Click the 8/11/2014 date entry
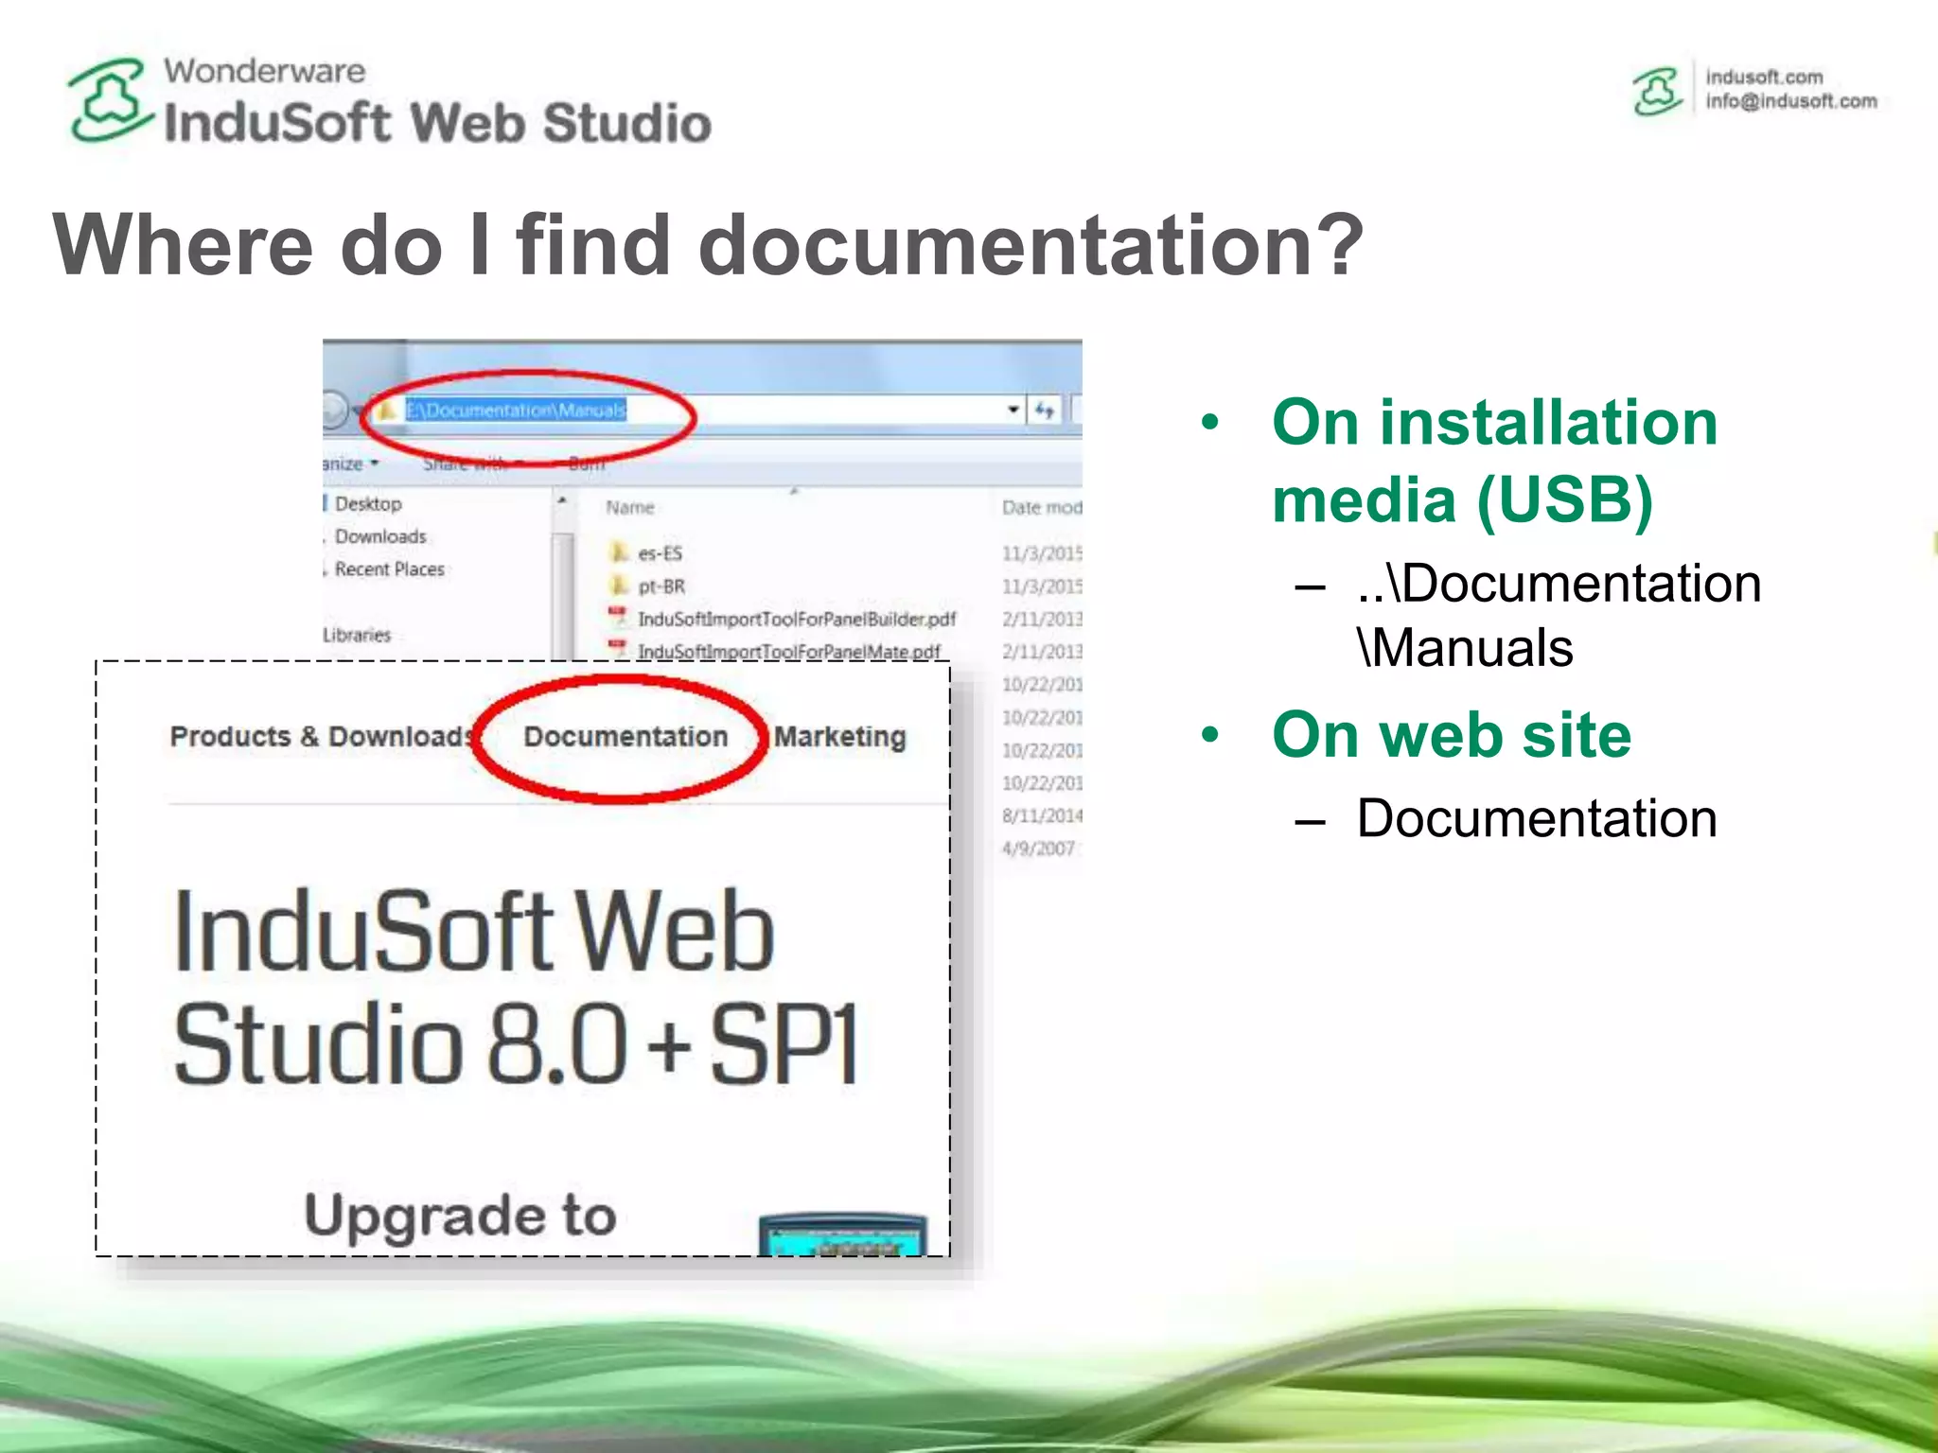 (x=1042, y=815)
